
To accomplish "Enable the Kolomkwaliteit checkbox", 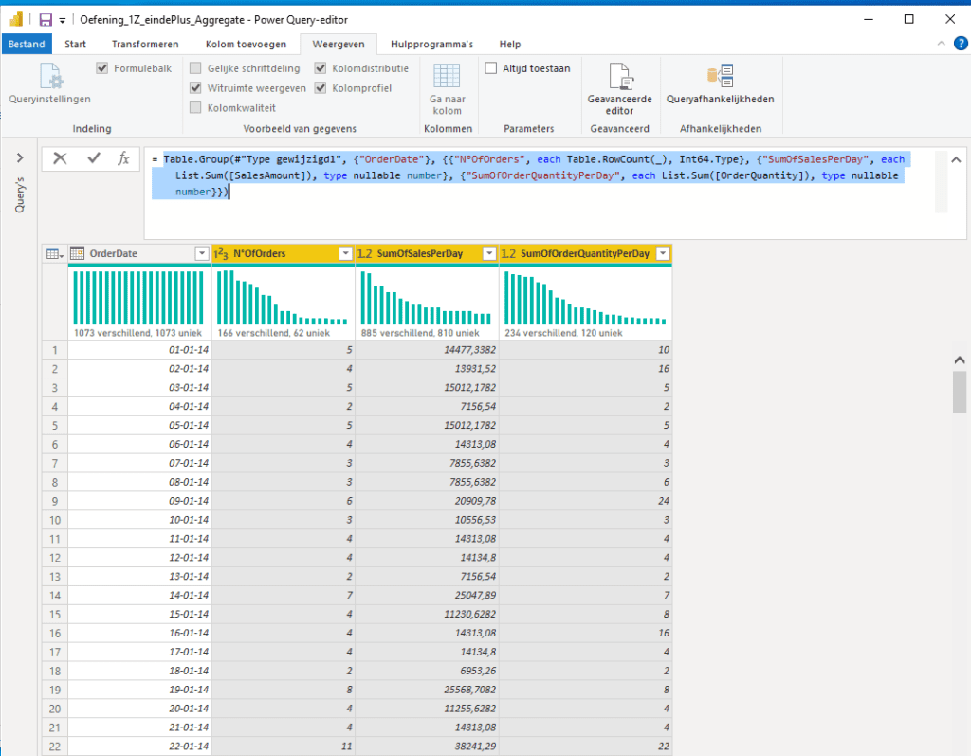I will click(195, 108).
